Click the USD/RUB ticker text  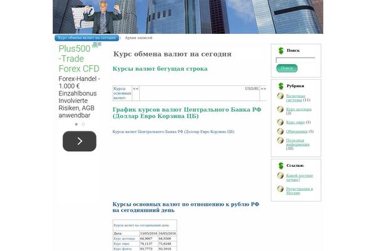[252, 88]
